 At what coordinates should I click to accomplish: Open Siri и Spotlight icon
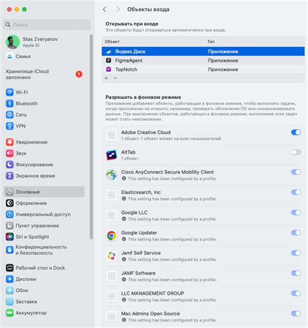(x=10, y=237)
